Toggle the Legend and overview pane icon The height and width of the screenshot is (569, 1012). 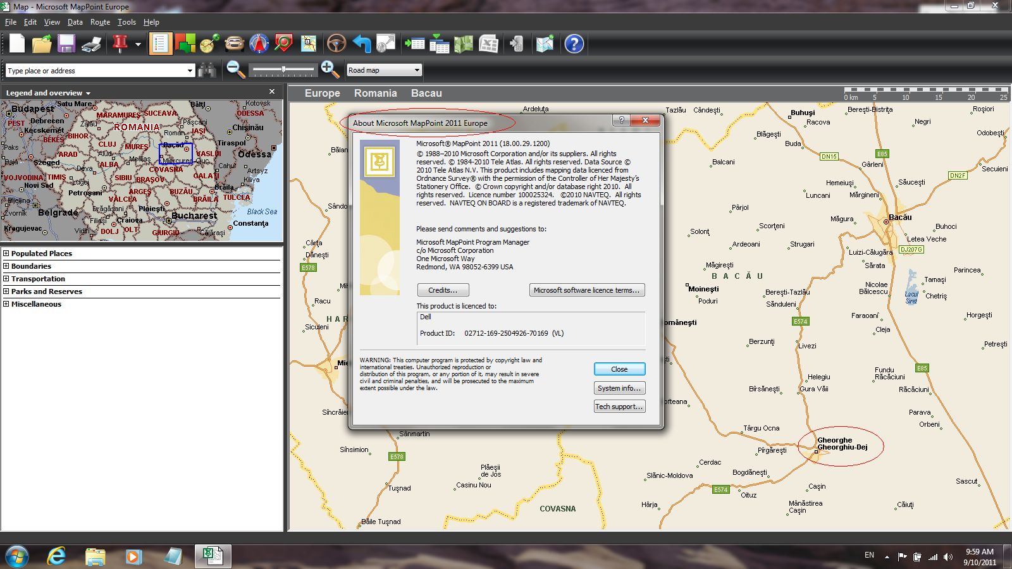pyautogui.click(x=160, y=44)
